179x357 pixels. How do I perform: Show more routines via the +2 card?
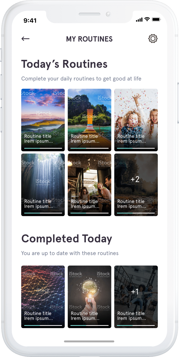pyautogui.click(x=136, y=185)
